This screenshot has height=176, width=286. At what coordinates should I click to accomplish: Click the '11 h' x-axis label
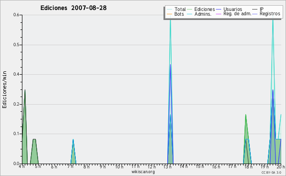(x=135, y=166)
